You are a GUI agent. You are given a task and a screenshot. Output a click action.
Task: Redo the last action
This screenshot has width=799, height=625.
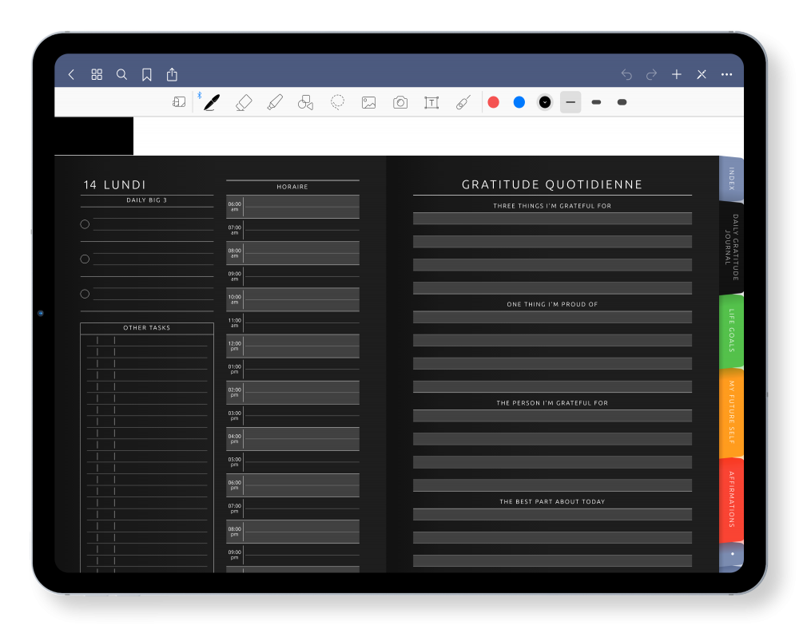click(x=651, y=75)
